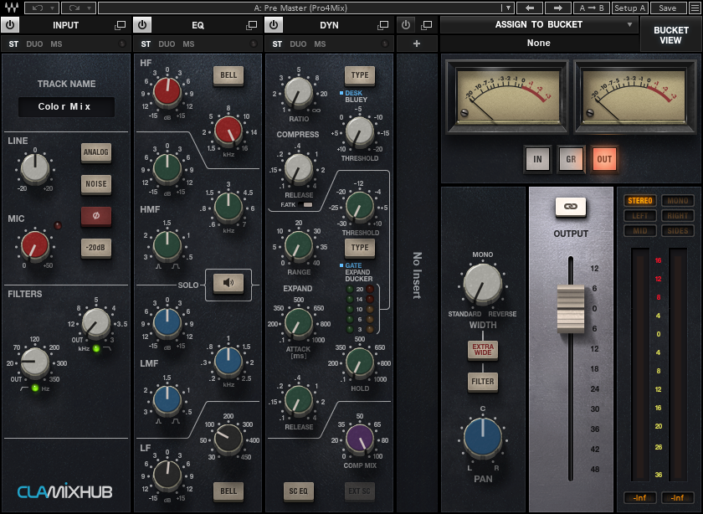Click HMF wide Q shape icon
703x514 pixels.
click(176, 266)
